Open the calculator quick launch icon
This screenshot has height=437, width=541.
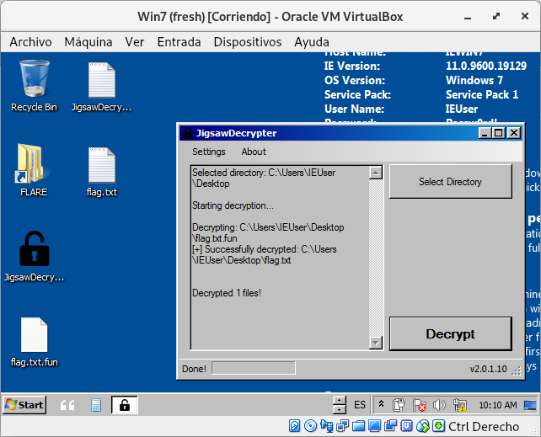pos(96,405)
